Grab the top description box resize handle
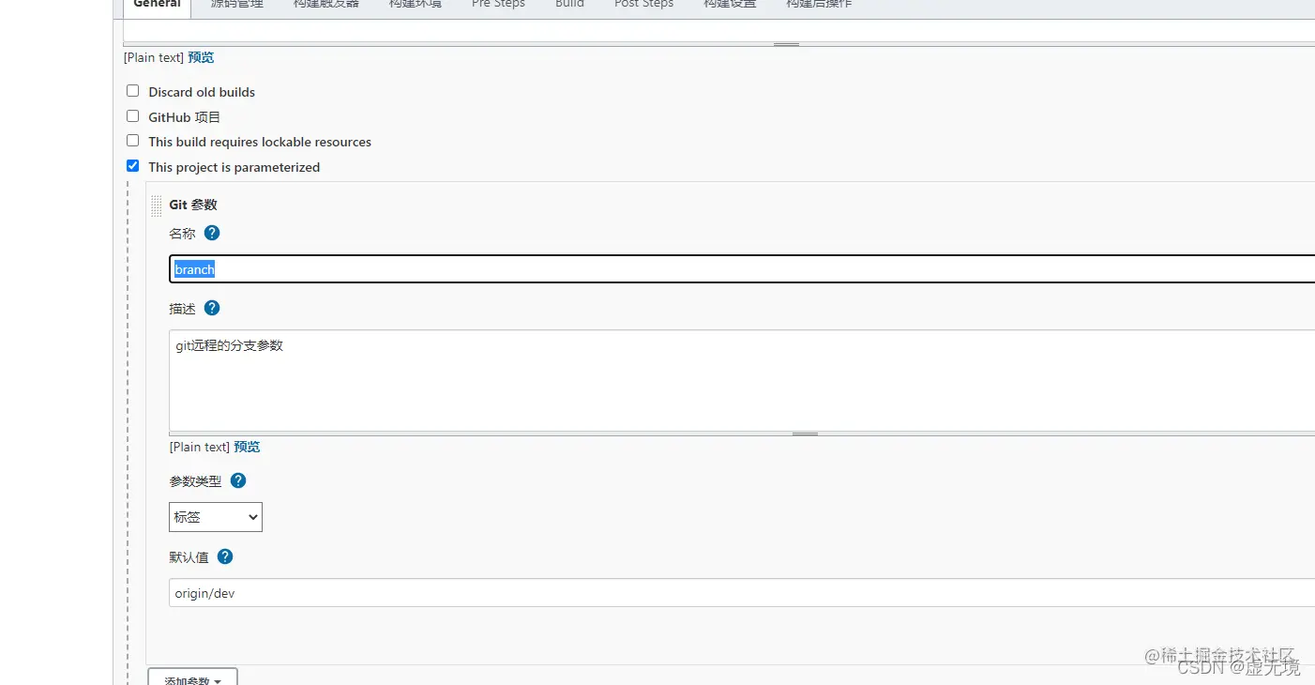Image resolution: width=1315 pixels, height=685 pixels. point(786,44)
